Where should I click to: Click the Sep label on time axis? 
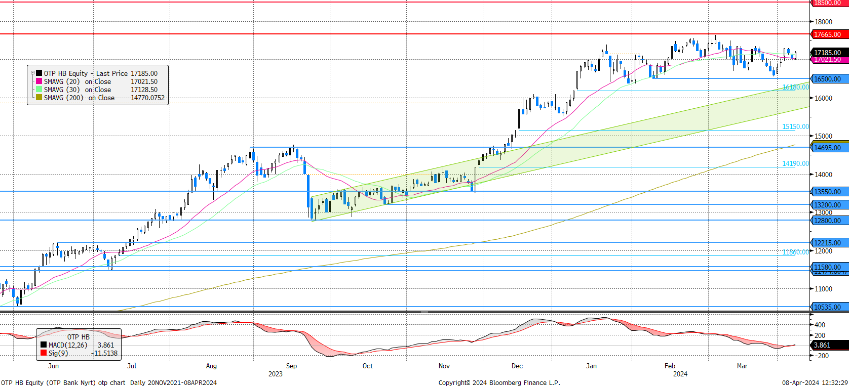(x=291, y=366)
